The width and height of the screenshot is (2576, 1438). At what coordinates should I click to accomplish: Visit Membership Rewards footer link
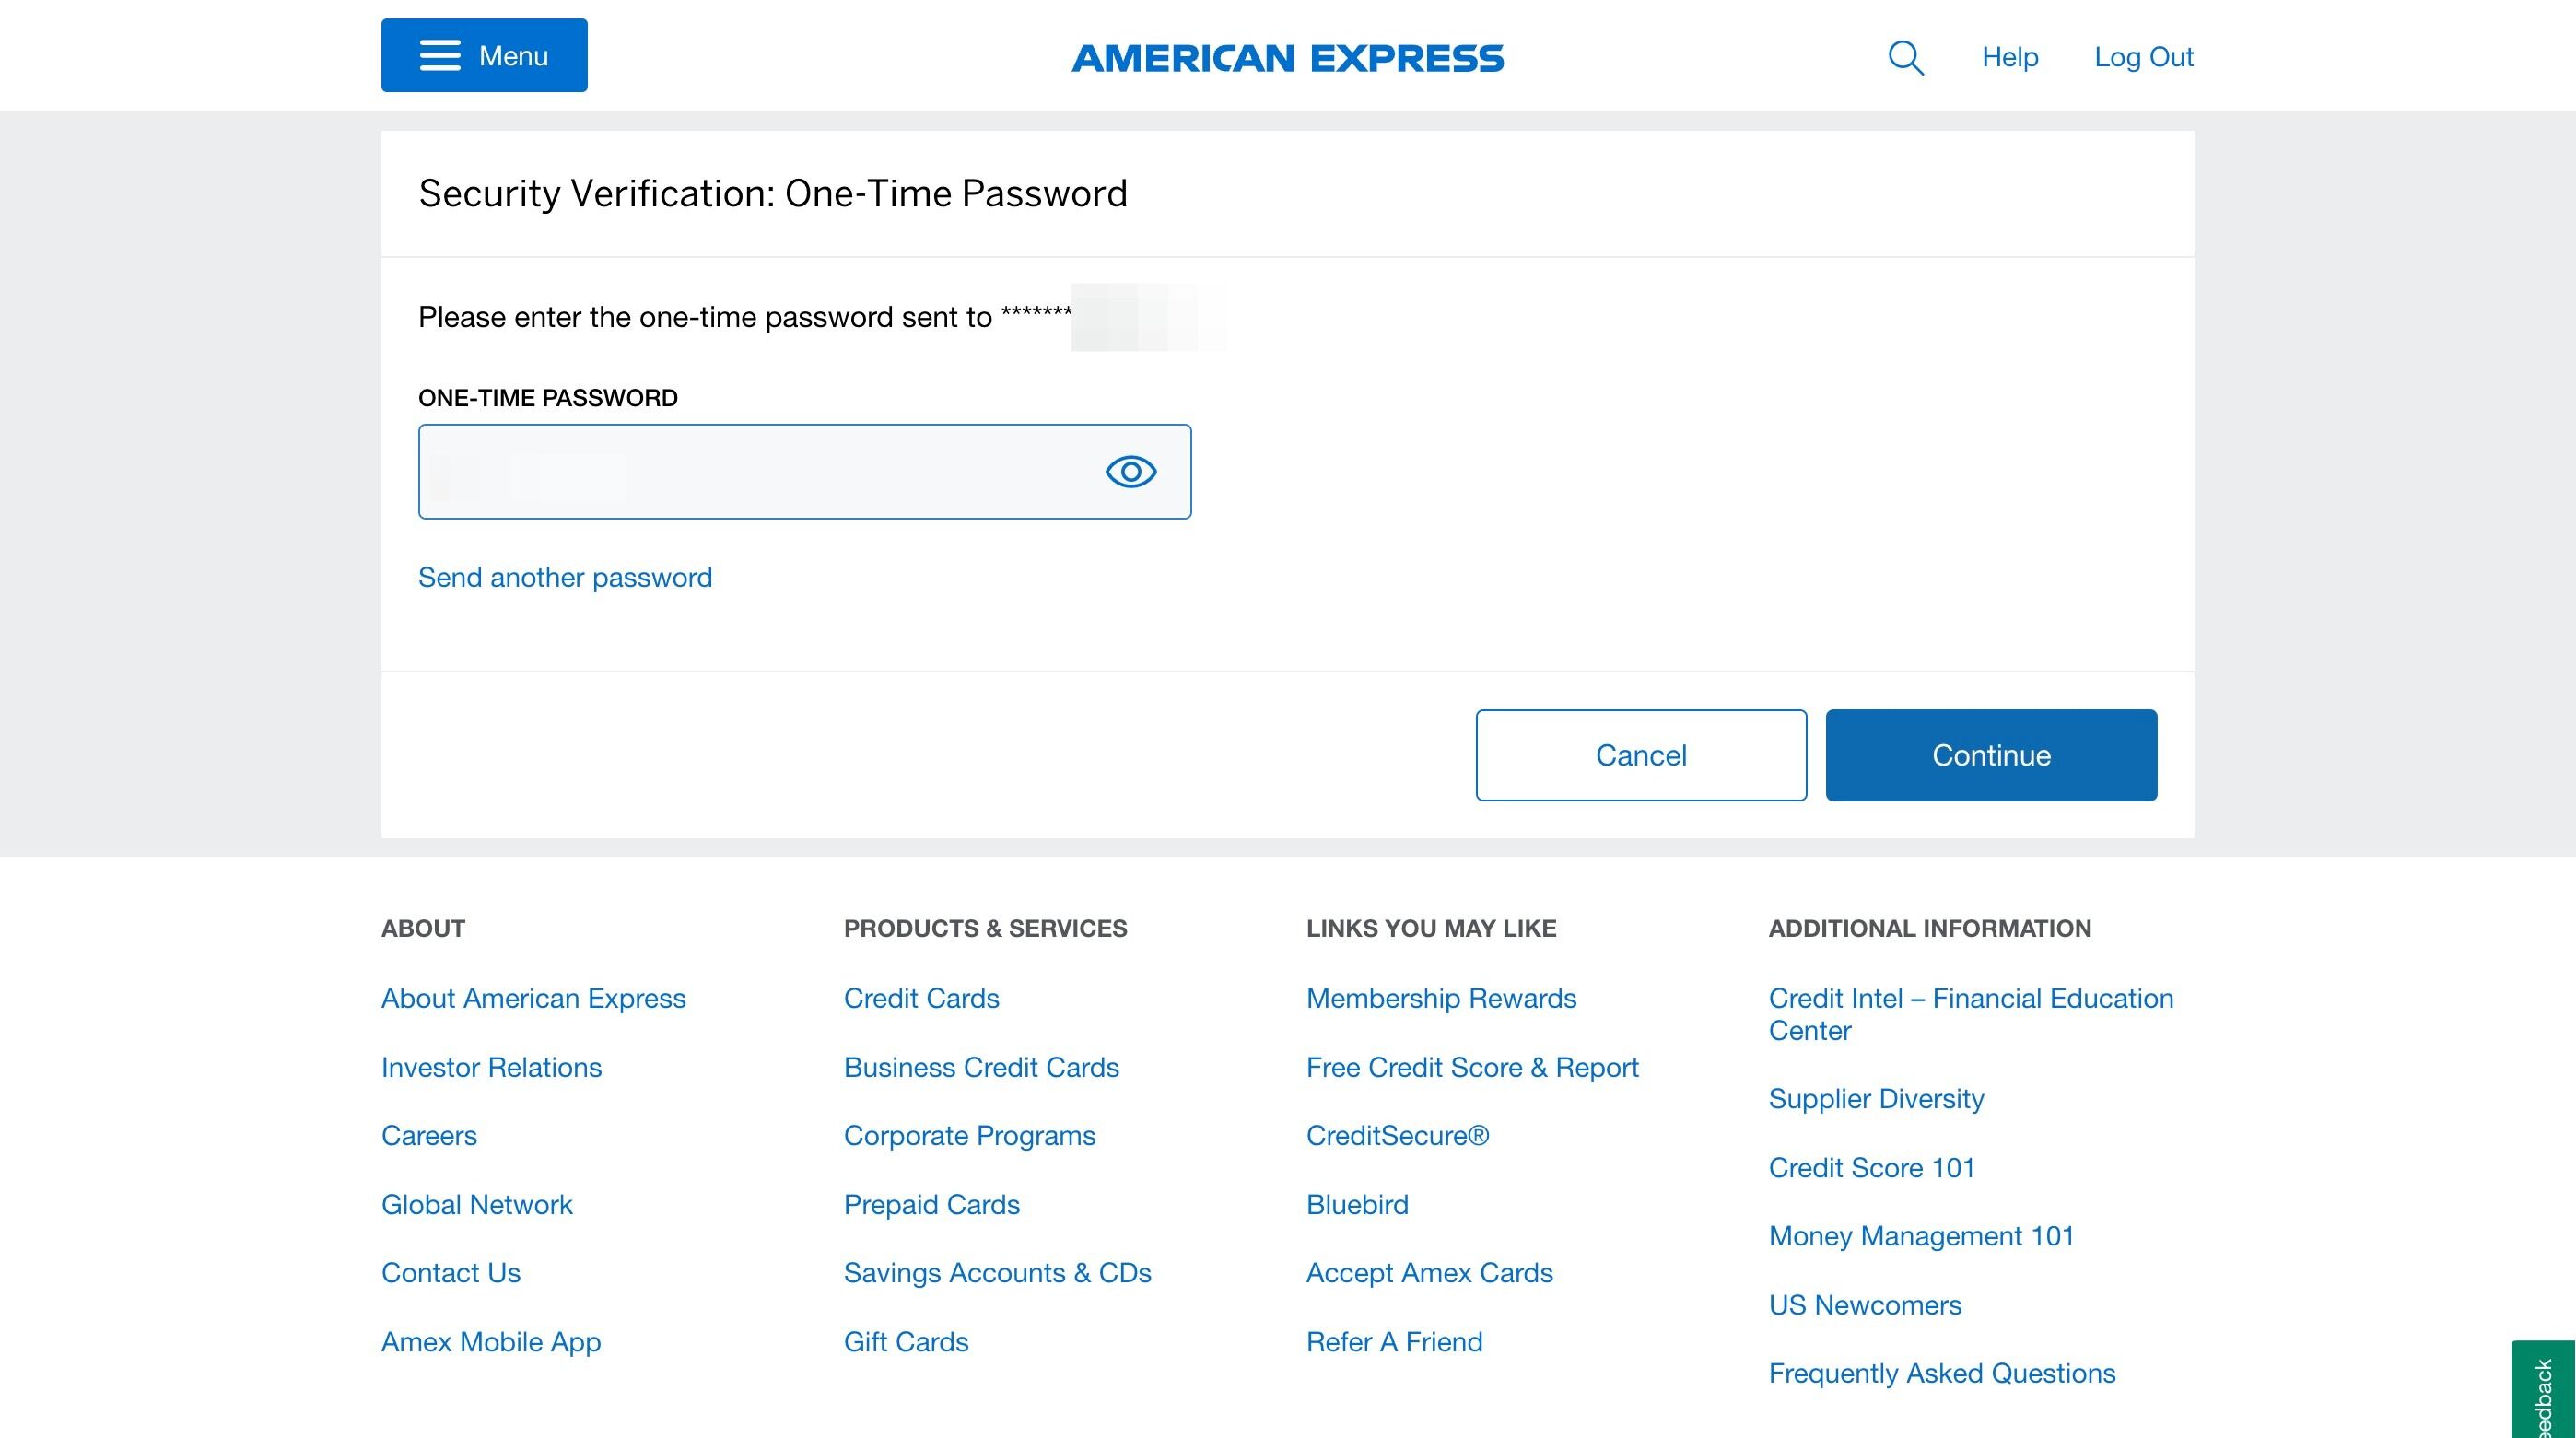click(x=1440, y=998)
